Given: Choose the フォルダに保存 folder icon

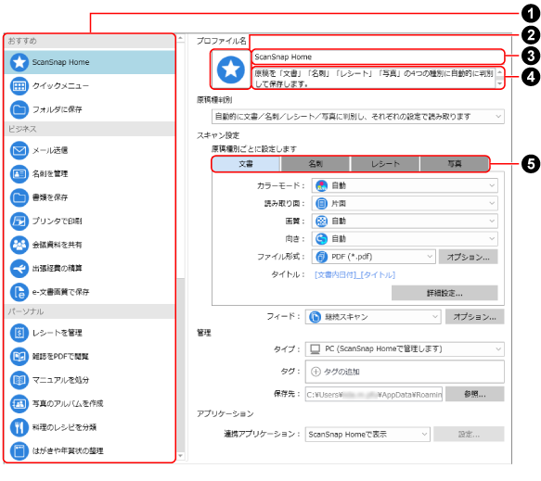Looking at the screenshot, I should [x=19, y=109].
